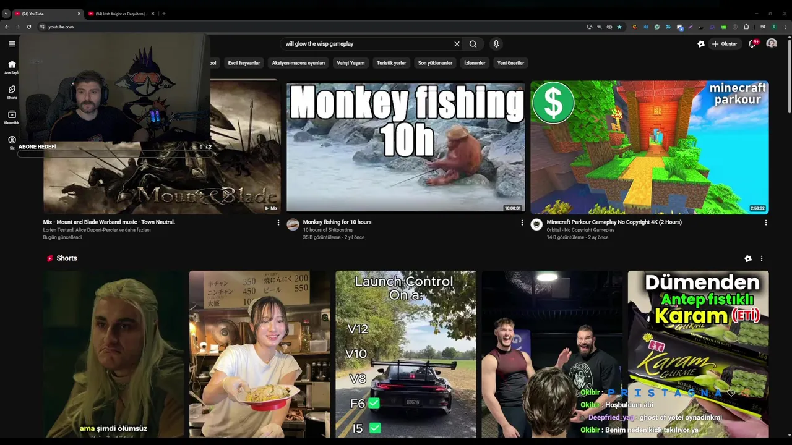
Task: Click the Chrome profile avatar icon
Action: 774,27
